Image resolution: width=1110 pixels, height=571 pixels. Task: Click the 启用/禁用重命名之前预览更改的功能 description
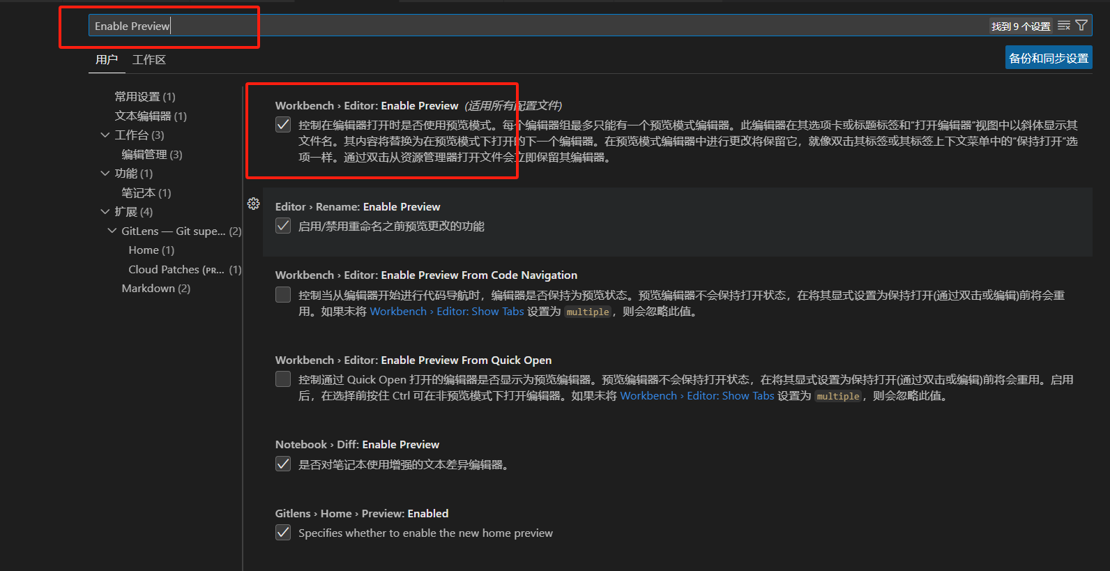(391, 226)
